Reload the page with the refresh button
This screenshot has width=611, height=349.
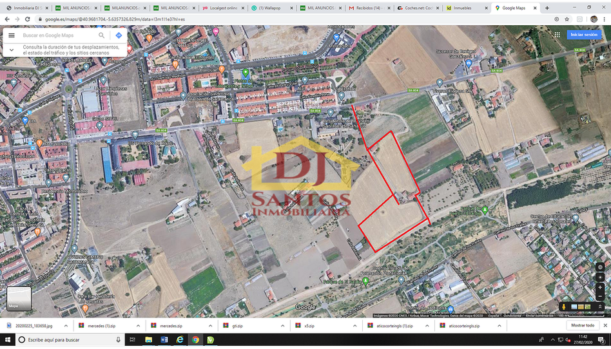tap(26, 19)
